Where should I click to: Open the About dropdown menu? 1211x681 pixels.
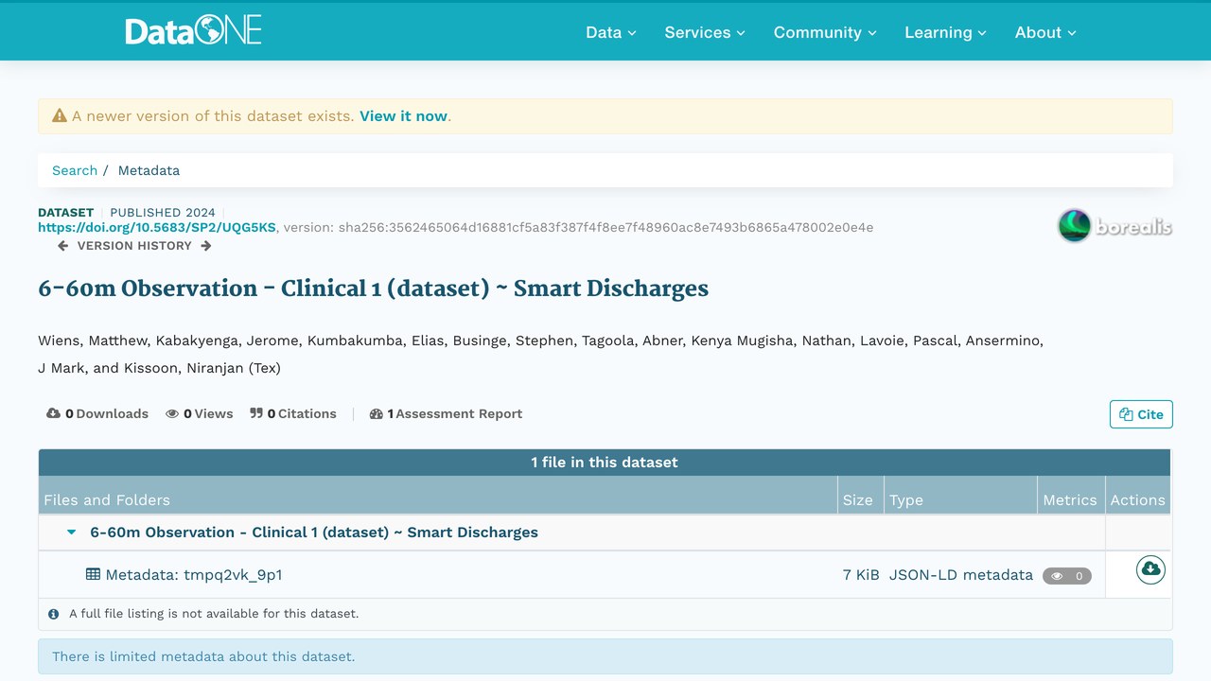[1045, 32]
